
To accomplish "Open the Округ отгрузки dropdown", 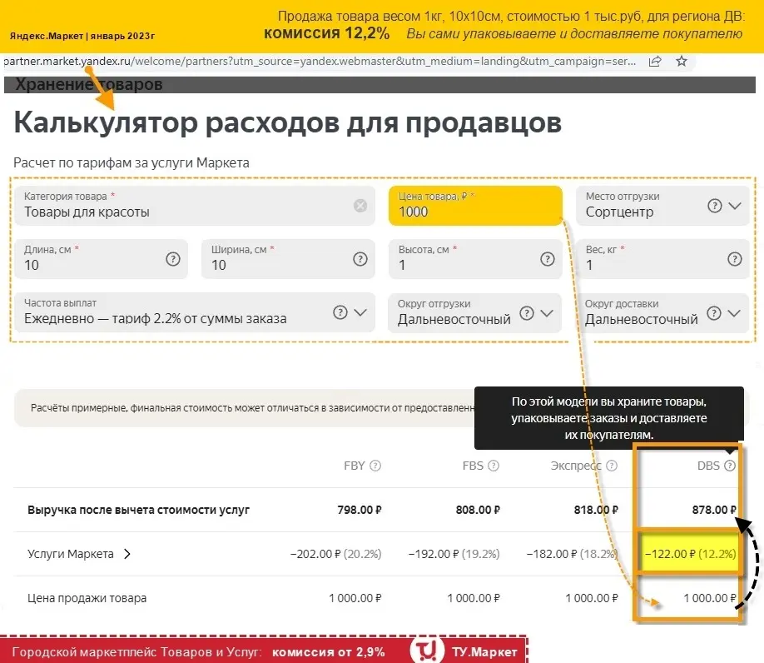I will click(547, 313).
